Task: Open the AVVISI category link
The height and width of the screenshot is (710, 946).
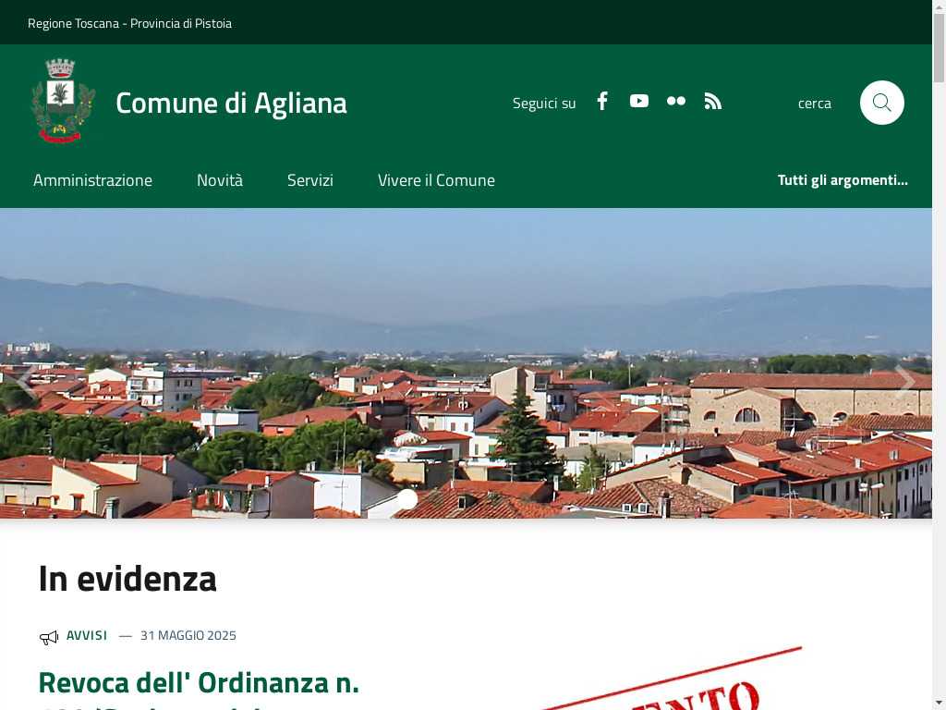Action: coord(87,635)
